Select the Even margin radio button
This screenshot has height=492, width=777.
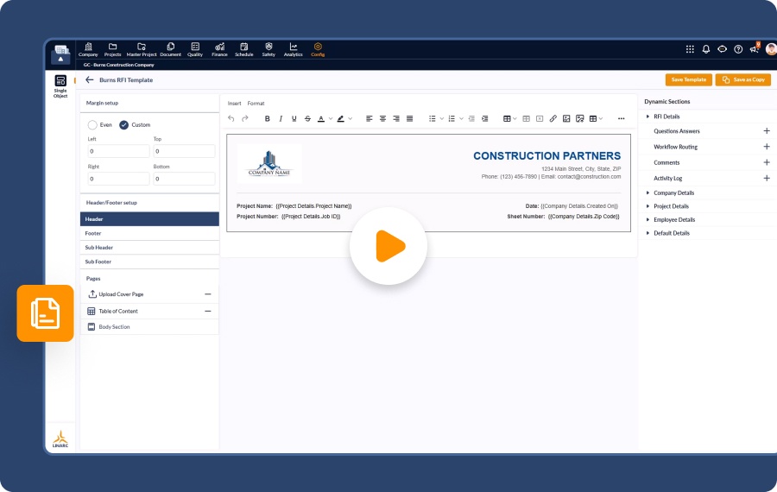(92, 125)
